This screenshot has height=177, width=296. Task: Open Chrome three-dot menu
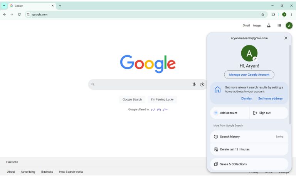click(x=291, y=15)
